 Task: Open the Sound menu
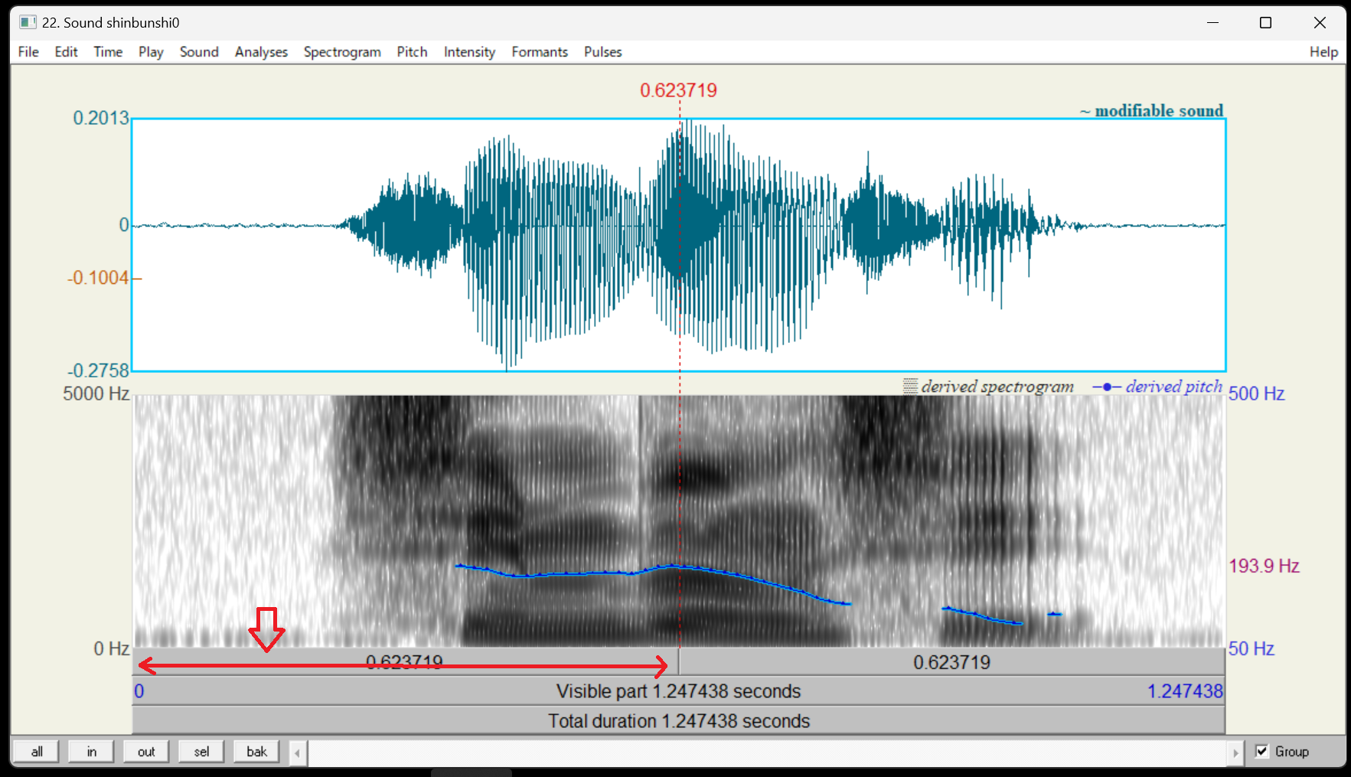pyautogui.click(x=199, y=51)
